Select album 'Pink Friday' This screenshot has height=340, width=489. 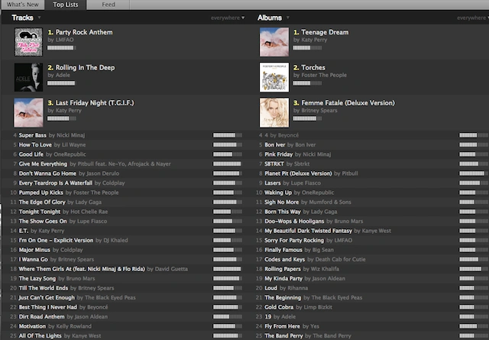click(x=278, y=154)
